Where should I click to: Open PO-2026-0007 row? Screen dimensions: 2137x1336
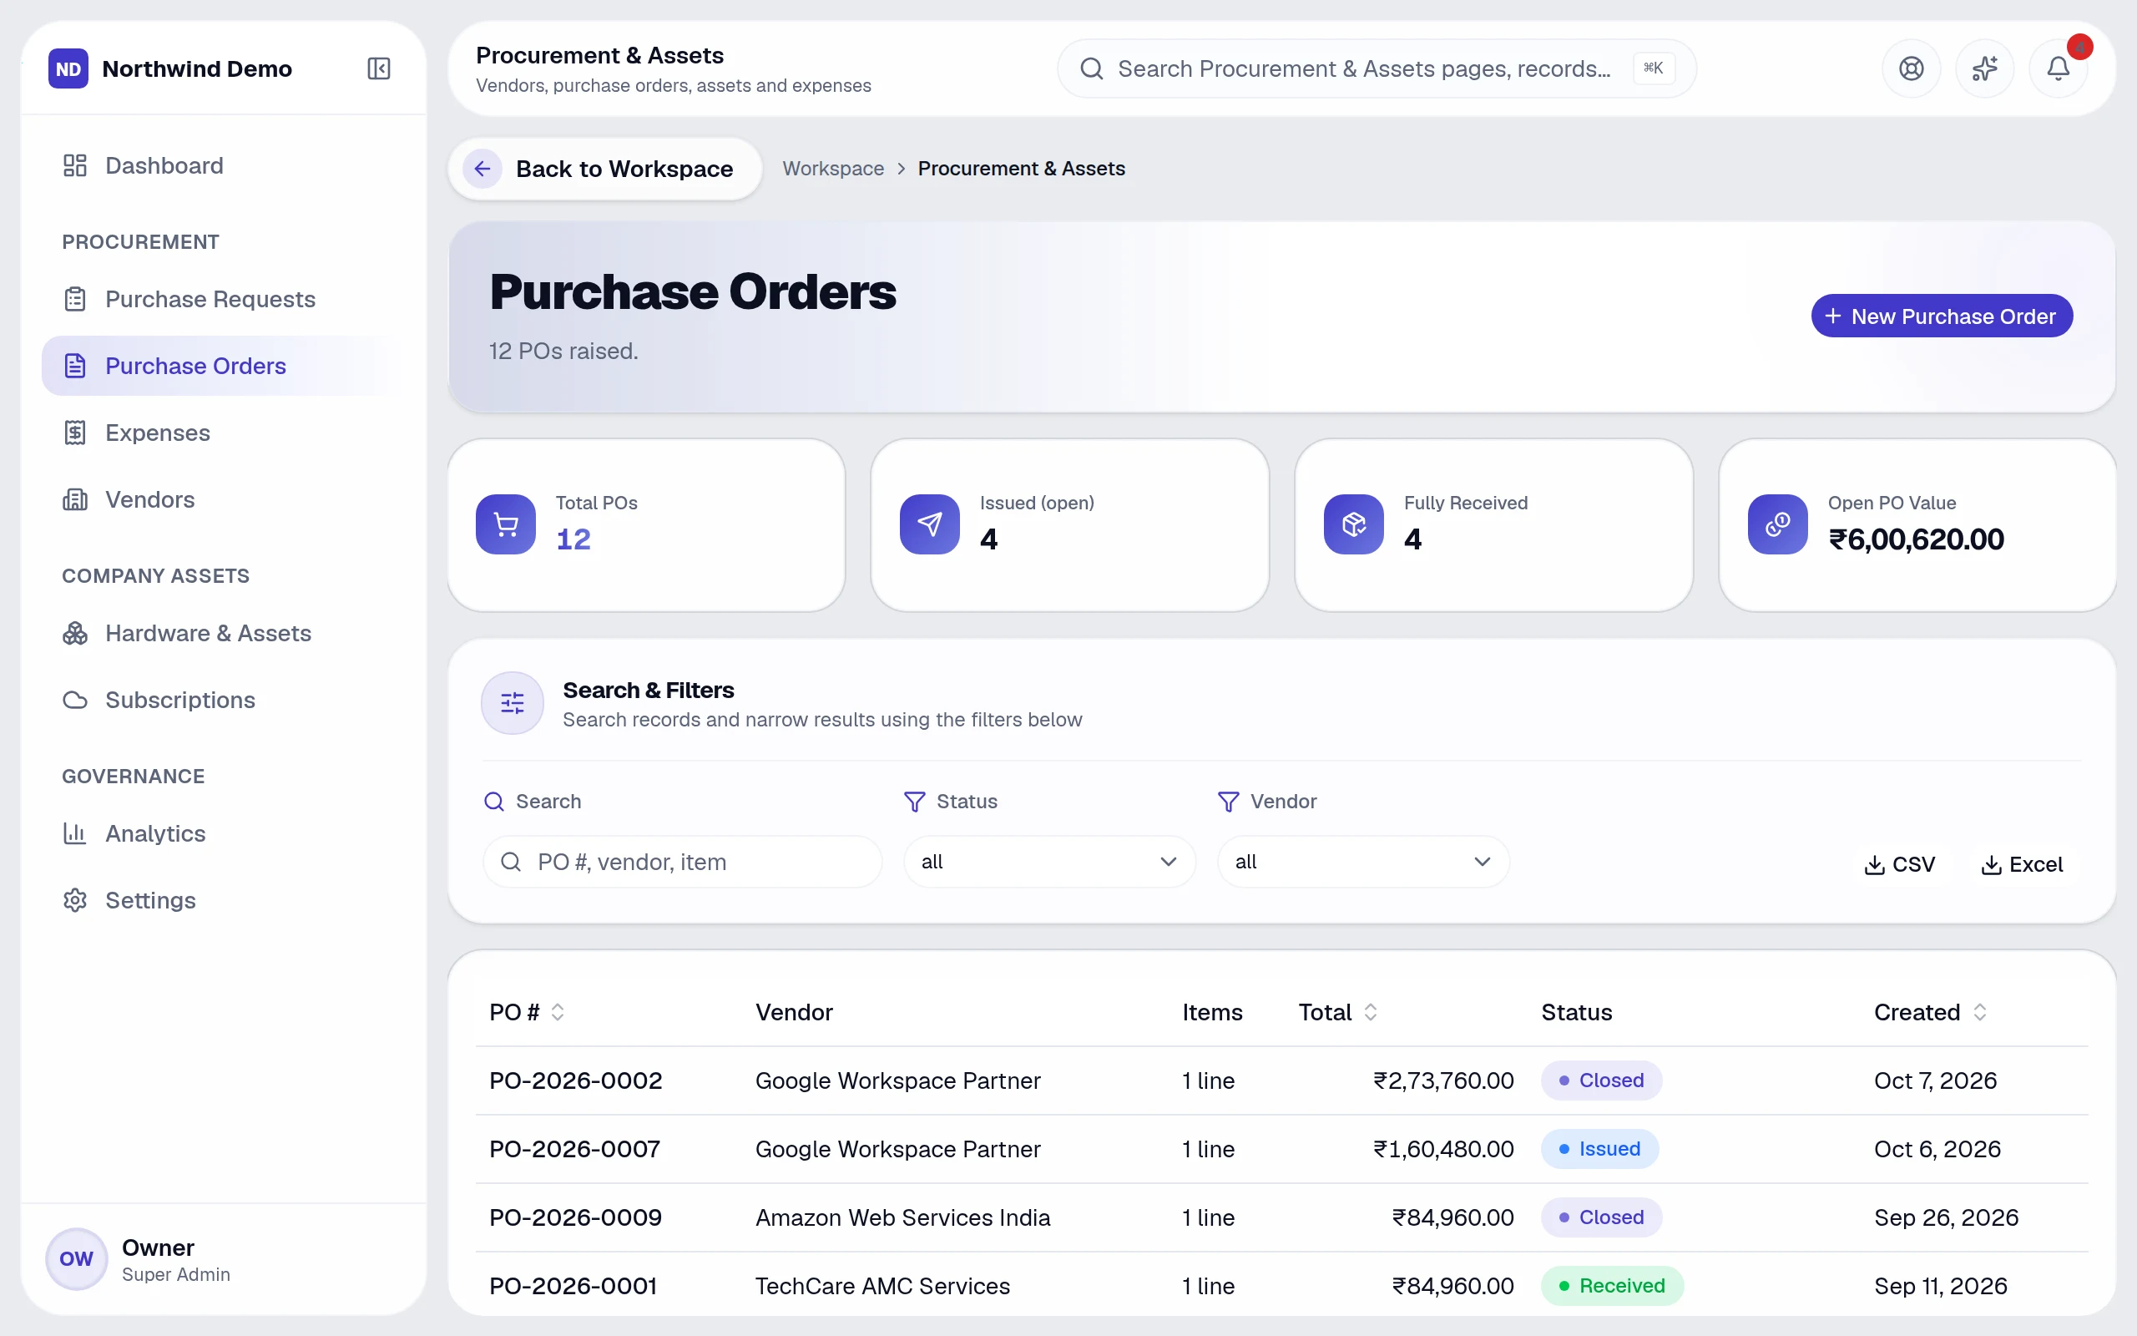[1281, 1149]
